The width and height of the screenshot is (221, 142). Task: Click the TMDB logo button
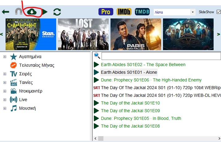(142, 12)
